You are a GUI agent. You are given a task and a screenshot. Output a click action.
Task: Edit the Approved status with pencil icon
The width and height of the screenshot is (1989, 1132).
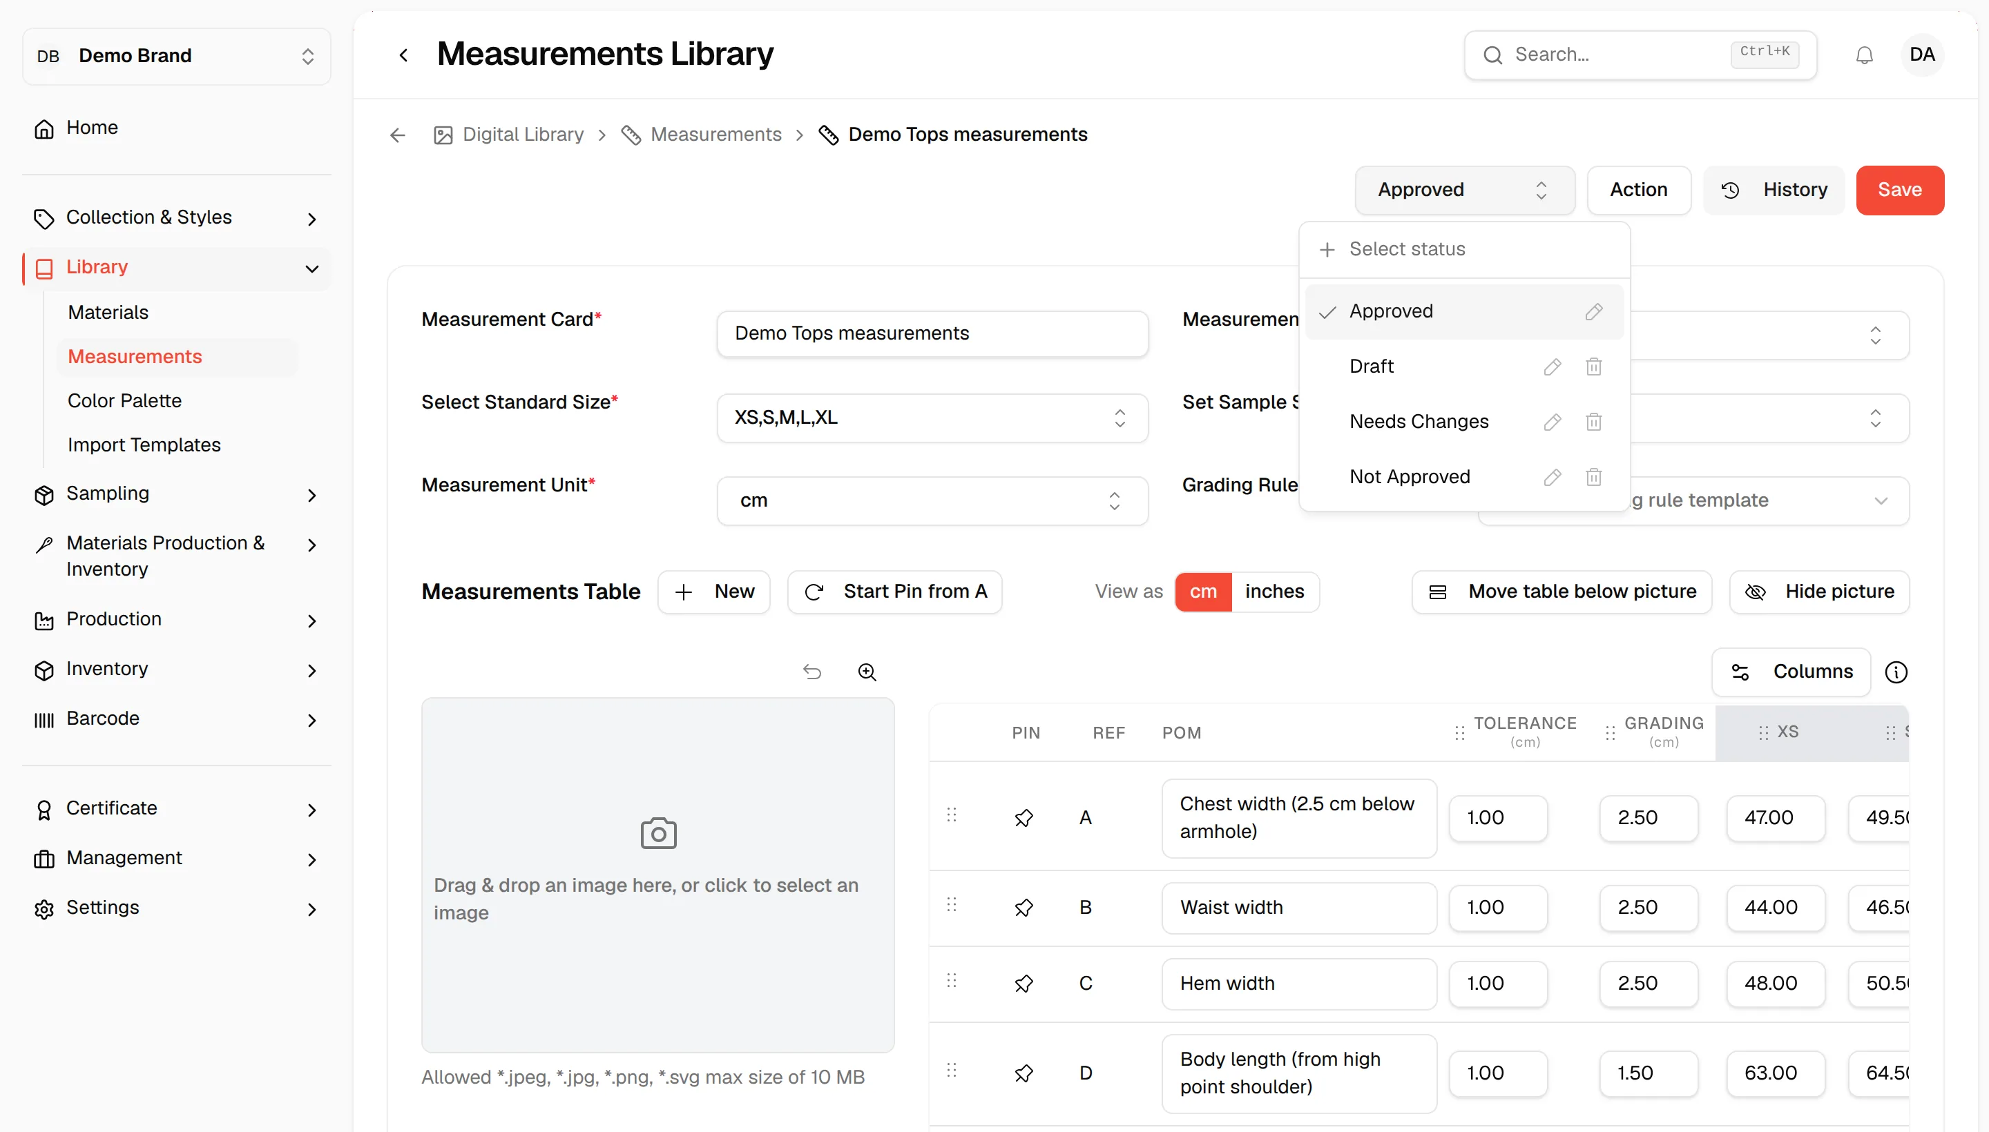pyautogui.click(x=1593, y=312)
